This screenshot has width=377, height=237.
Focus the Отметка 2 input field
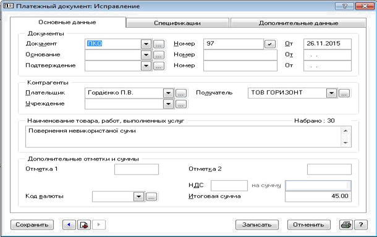tap(329, 169)
